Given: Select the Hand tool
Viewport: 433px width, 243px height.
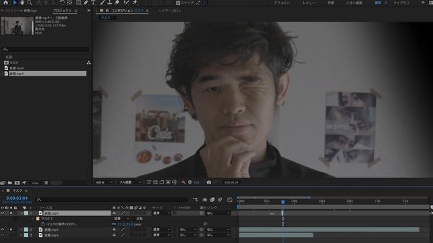Looking at the screenshot, I should tap(22, 3).
